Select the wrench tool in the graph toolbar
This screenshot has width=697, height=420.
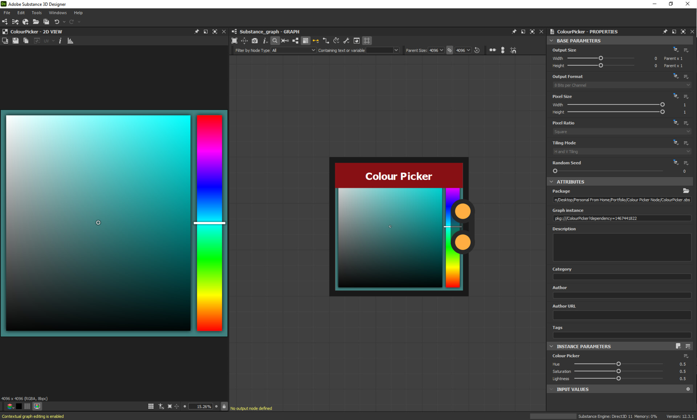346,41
